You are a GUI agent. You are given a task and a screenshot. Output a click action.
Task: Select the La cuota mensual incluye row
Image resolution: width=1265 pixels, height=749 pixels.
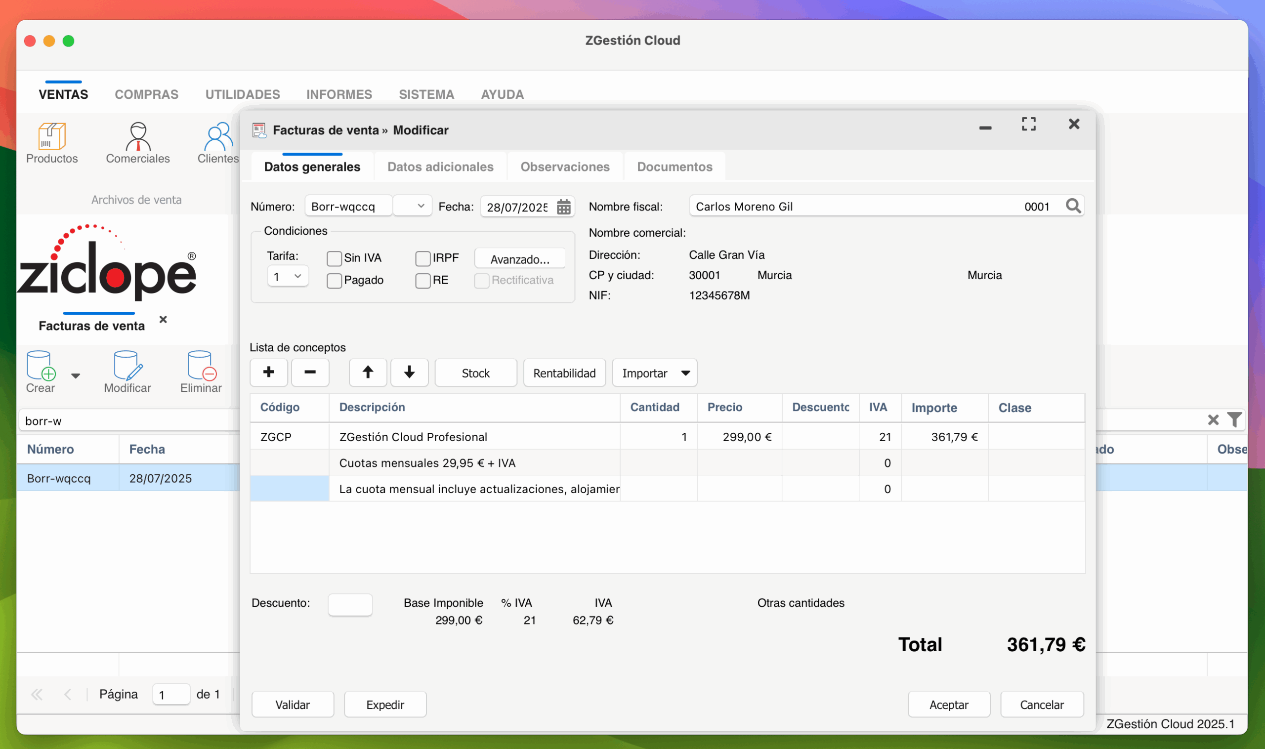(x=667, y=489)
